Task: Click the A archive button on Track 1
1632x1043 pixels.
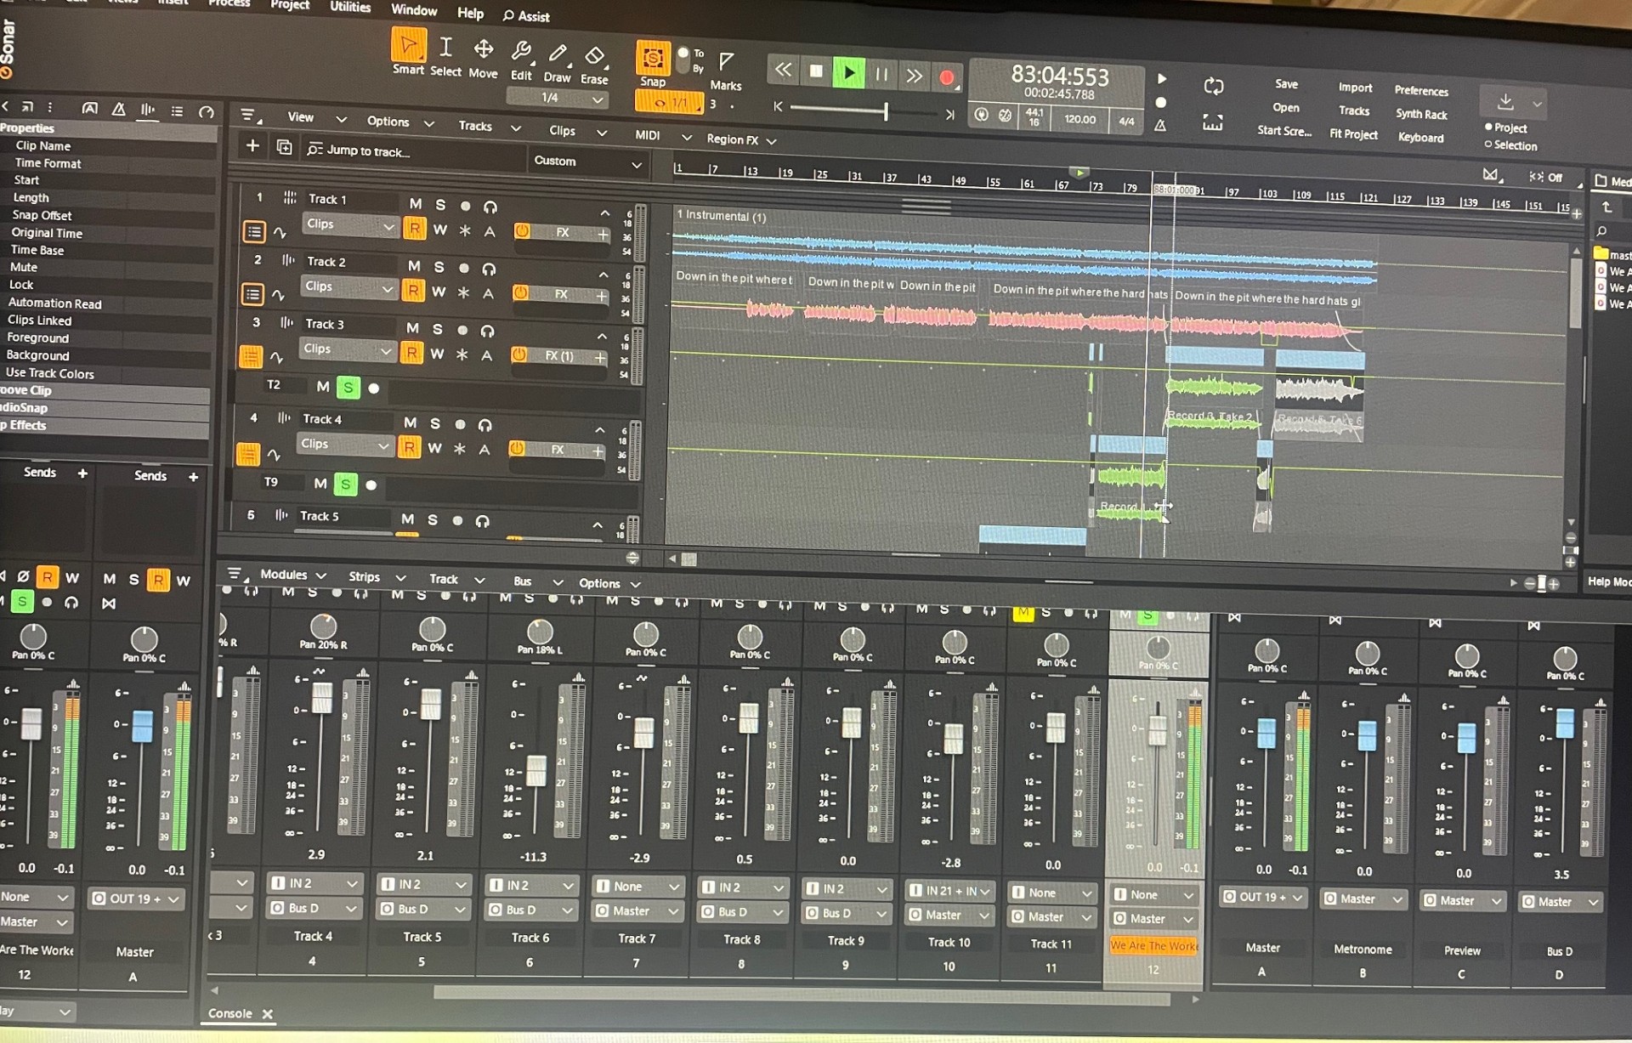Action: pos(490,231)
